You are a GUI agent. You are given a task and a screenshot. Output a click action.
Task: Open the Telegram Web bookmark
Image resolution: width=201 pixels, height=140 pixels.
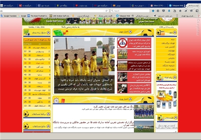(x=123, y=16)
